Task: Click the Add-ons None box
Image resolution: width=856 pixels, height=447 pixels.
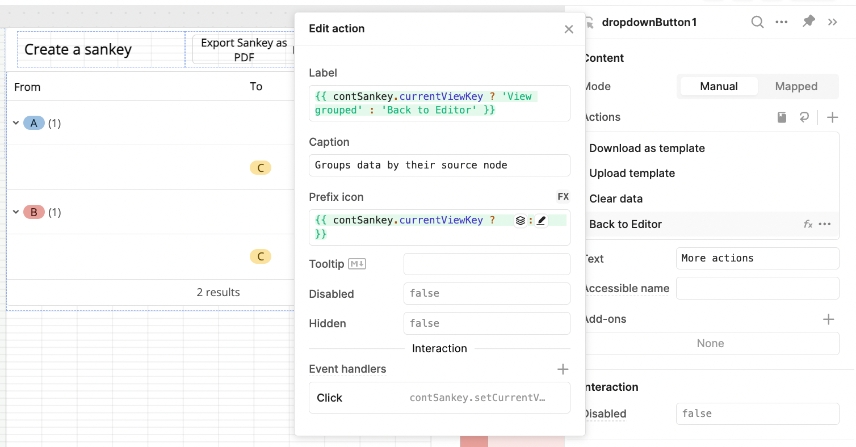Action: click(x=711, y=343)
